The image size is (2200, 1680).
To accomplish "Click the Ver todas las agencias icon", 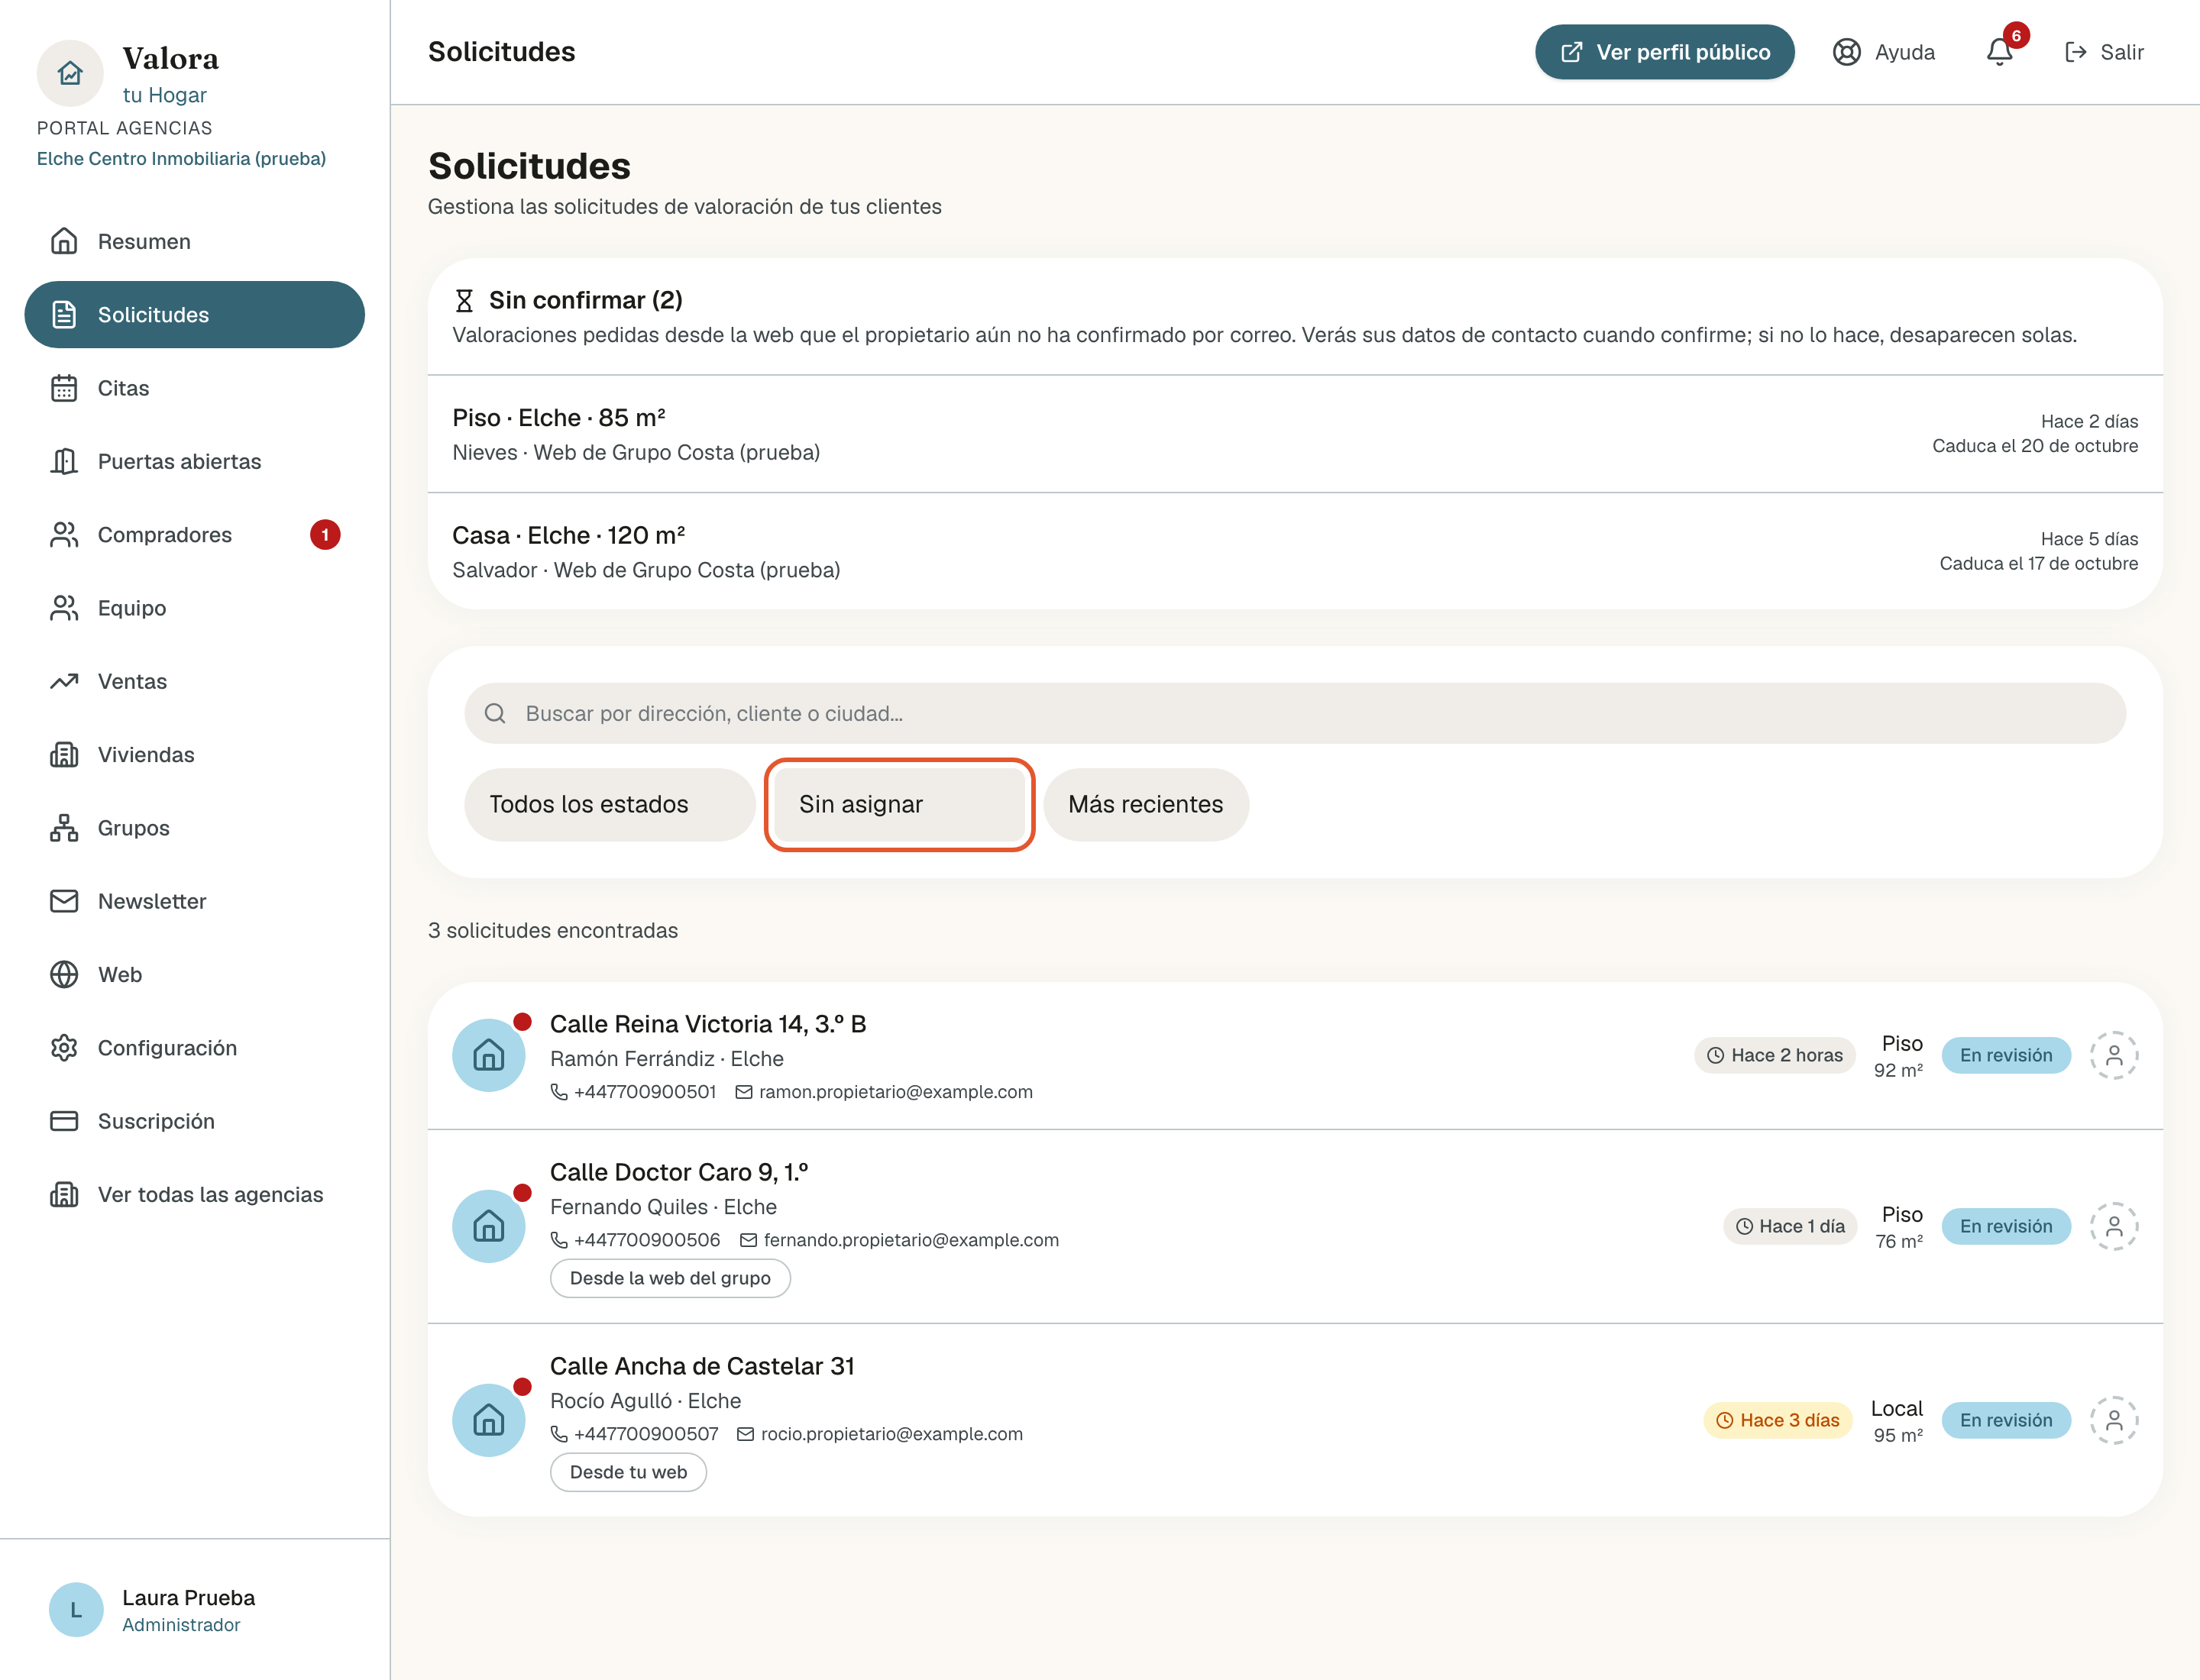I will click(x=64, y=1195).
